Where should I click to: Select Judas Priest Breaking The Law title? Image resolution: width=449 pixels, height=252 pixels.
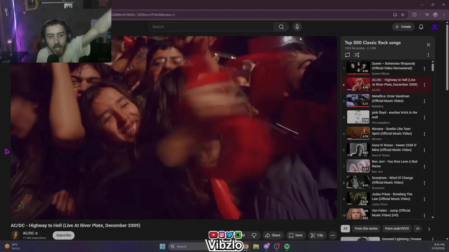coord(392,196)
